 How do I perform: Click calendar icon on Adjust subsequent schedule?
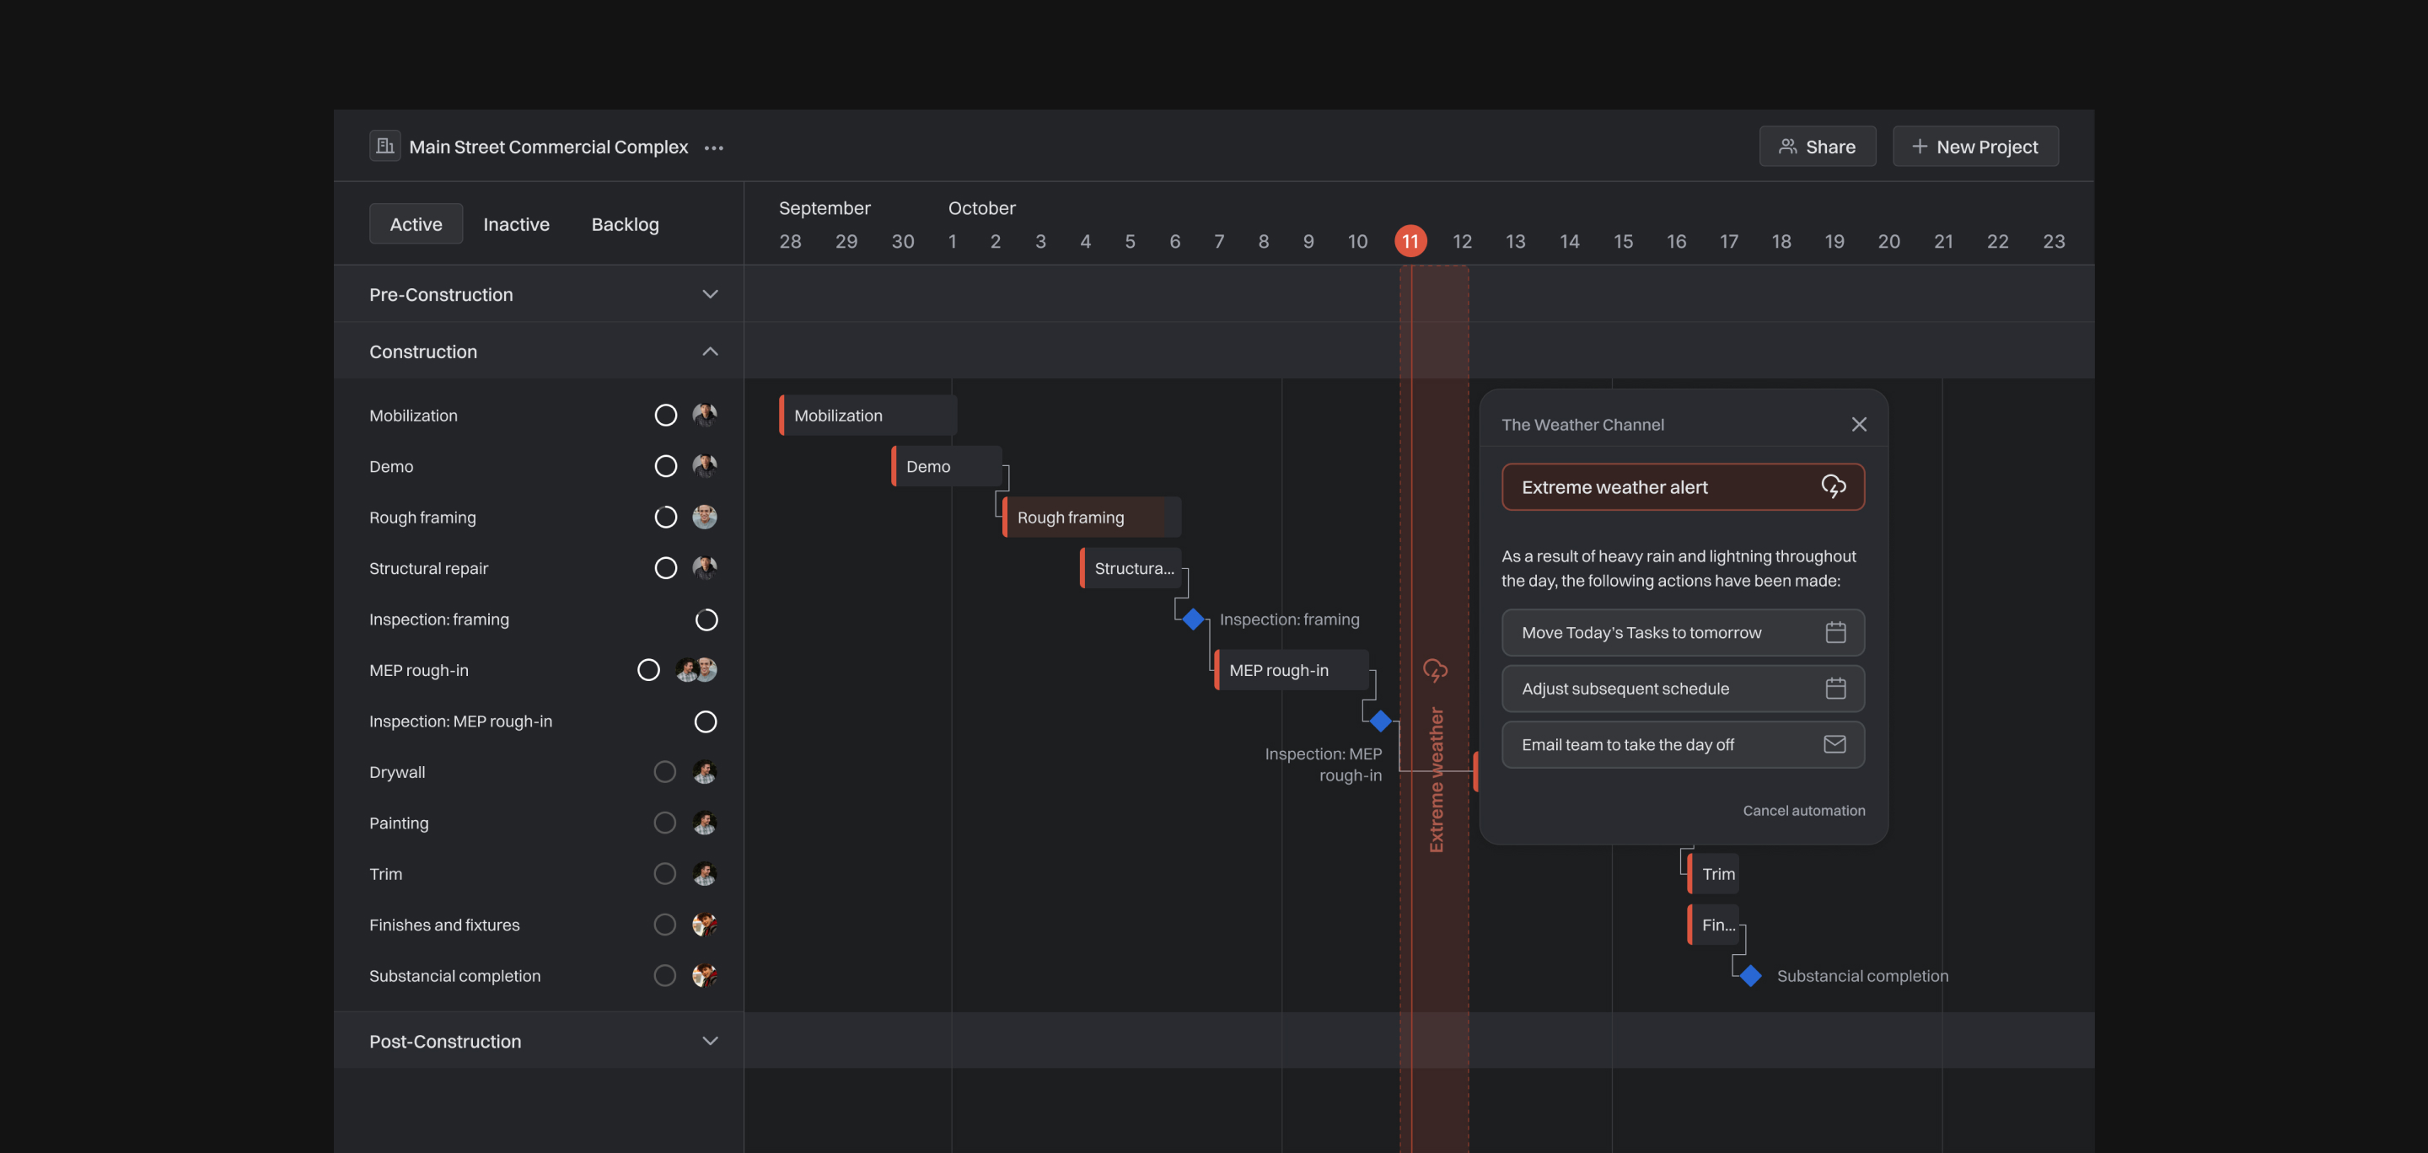1835,689
